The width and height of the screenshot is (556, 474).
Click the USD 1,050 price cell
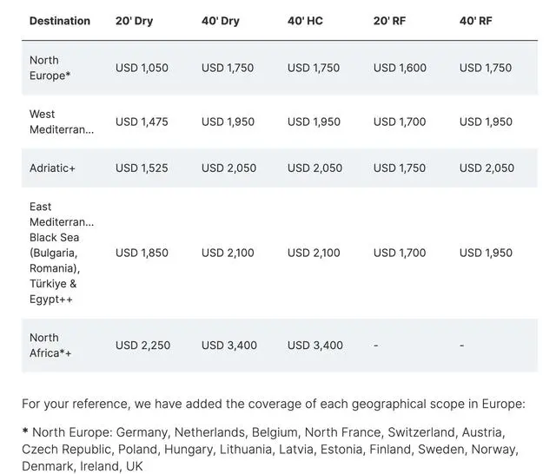(x=142, y=68)
